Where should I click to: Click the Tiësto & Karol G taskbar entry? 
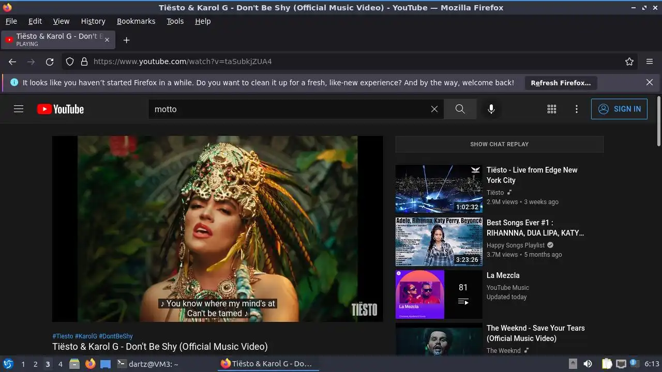point(267,364)
